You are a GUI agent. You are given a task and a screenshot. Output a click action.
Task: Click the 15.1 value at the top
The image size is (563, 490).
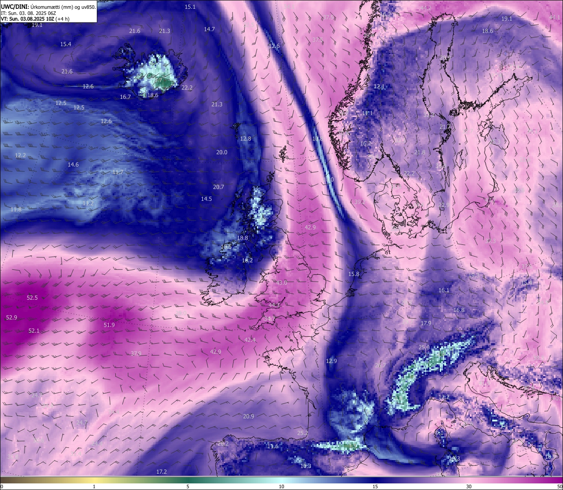[x=190, y=7]
